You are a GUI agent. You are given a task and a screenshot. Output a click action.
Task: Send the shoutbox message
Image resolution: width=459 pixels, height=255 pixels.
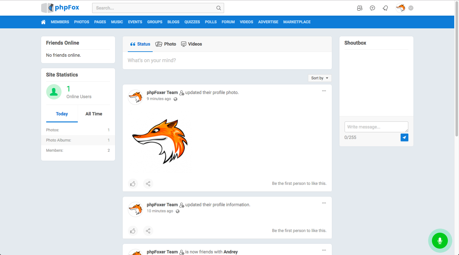pos(404,137)
